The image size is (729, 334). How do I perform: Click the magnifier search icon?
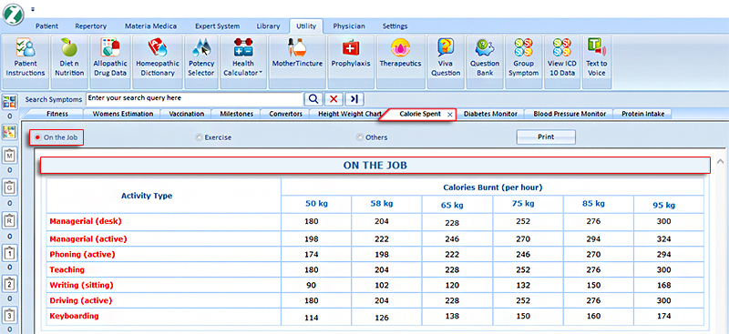313,99
